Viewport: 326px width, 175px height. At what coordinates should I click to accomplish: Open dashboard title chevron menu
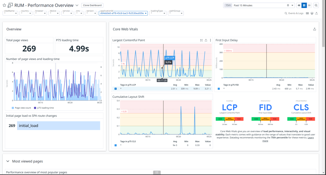[77, 5]
